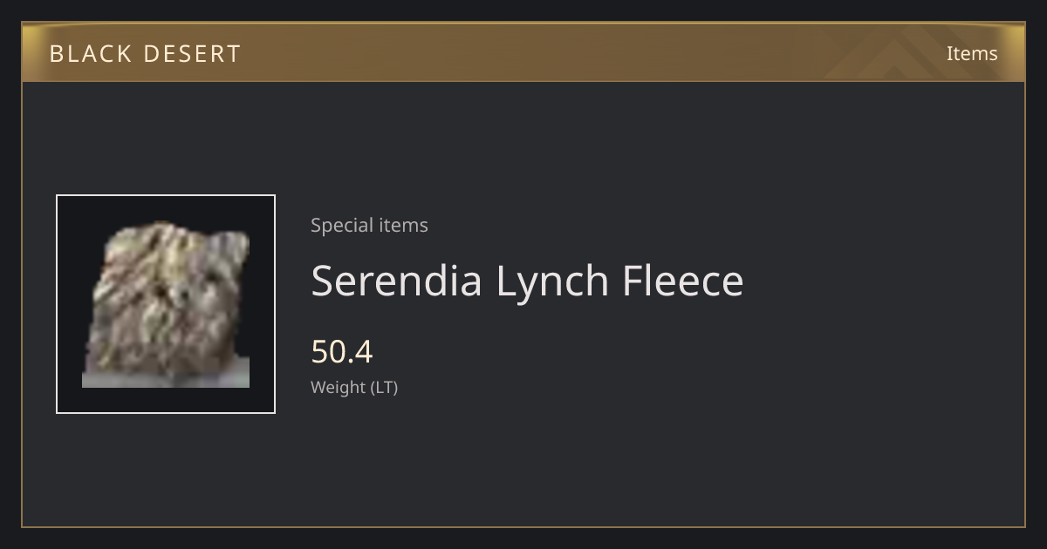Click the LT unit in the weight label
Screen dimensions: 1047x549
pyautogui.click(x=385, y=387)
